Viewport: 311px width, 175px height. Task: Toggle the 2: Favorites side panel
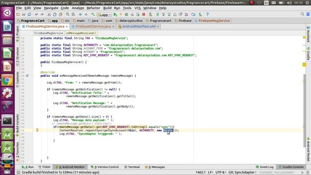point(17,152)
